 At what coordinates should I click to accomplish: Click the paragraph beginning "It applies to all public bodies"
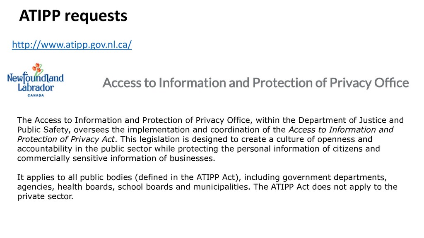207,187
